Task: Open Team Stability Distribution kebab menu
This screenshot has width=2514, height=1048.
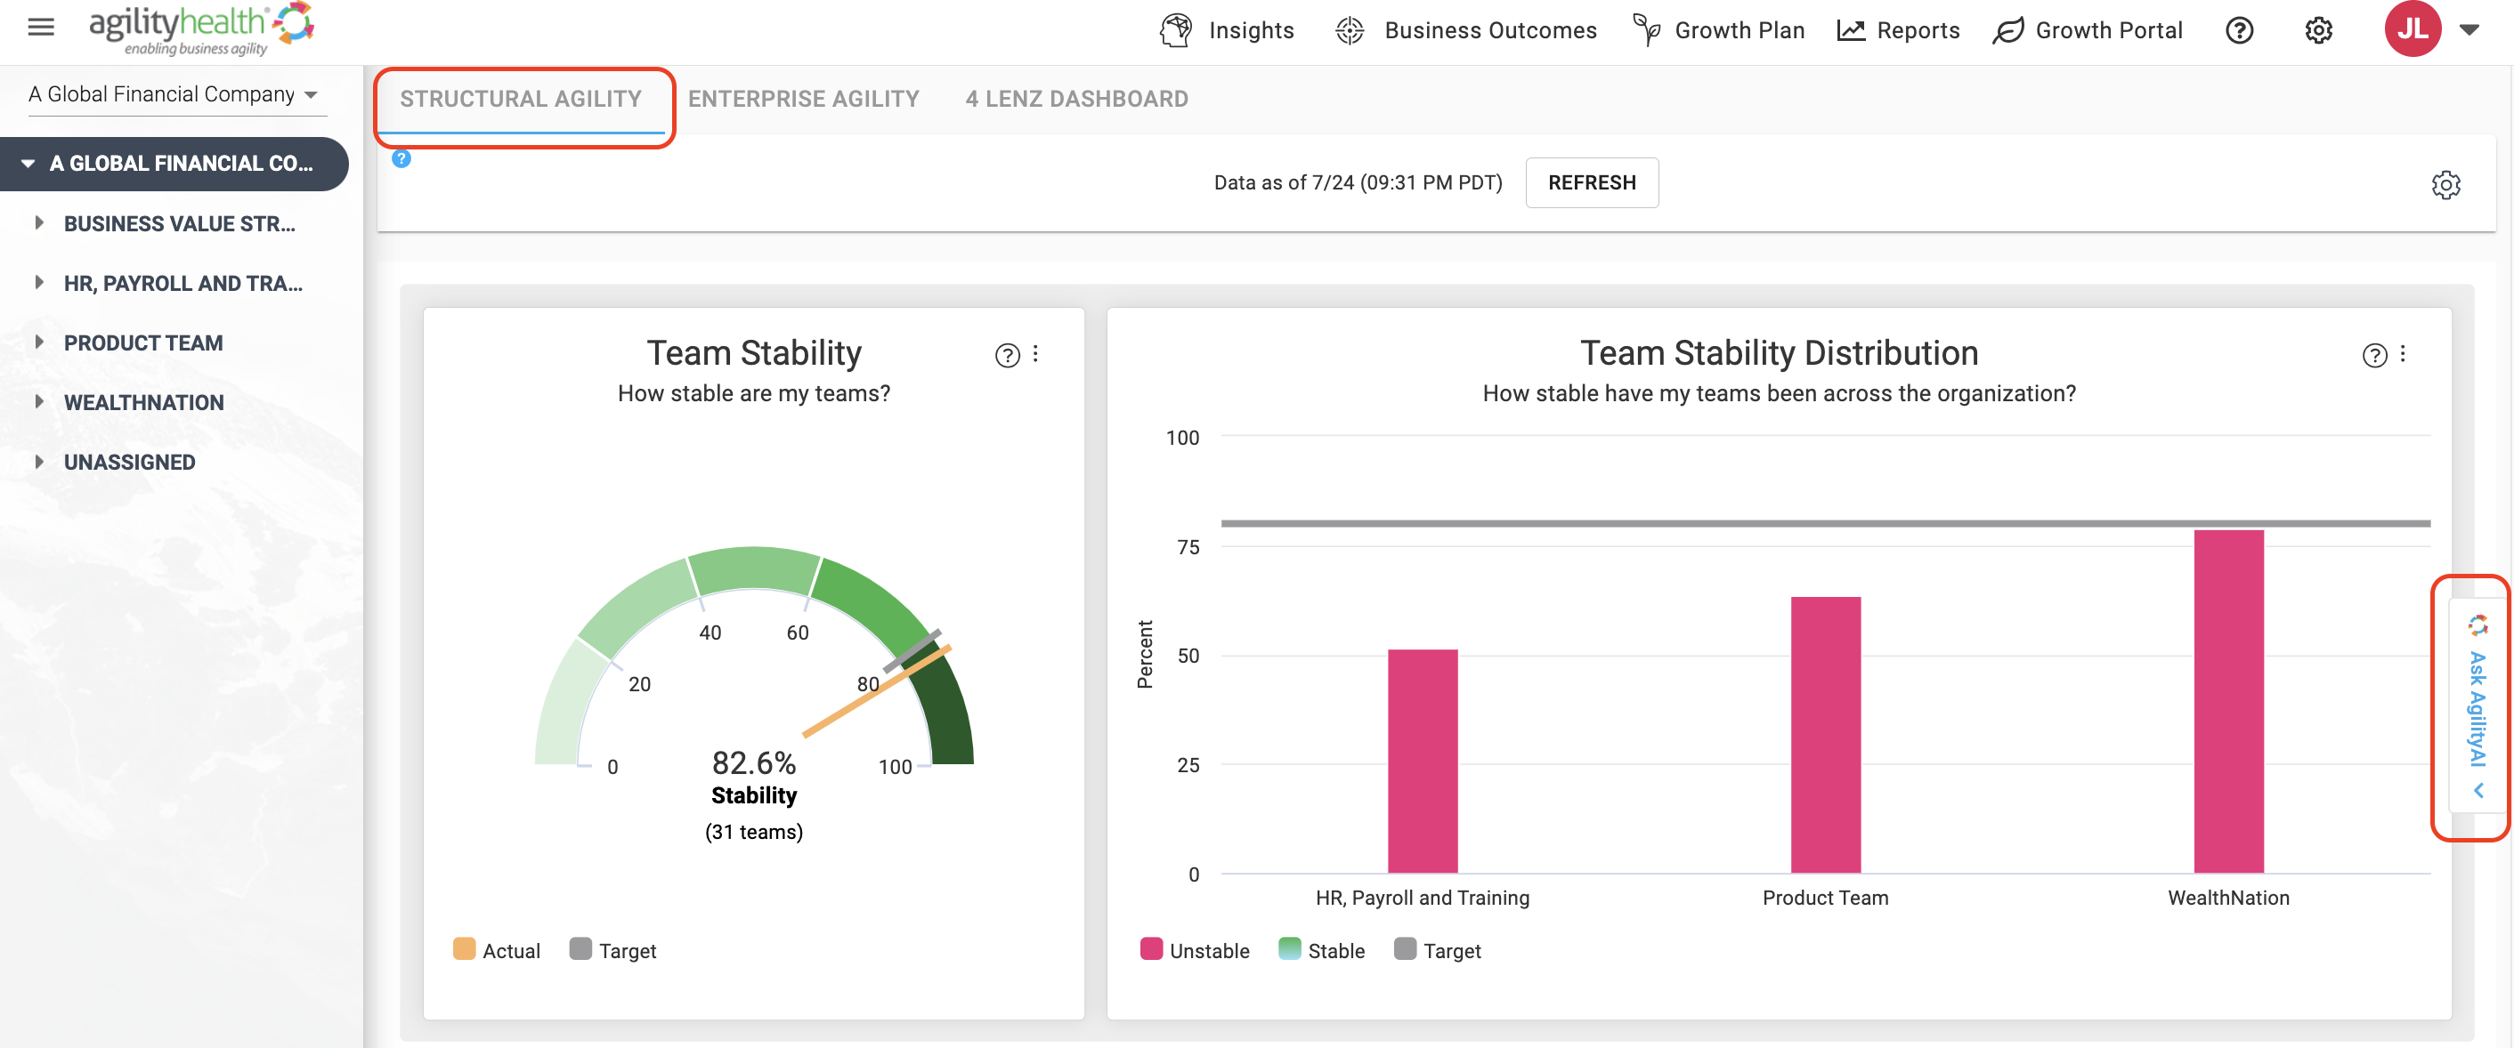Action: tap(2403, 354)
